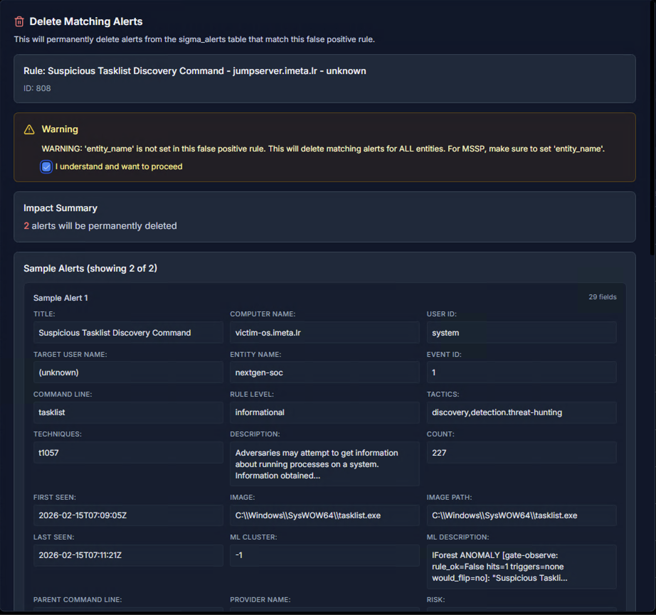Click the warning triangle icon
This screenshot has width=656, height=615.
(x=30, y=130)
